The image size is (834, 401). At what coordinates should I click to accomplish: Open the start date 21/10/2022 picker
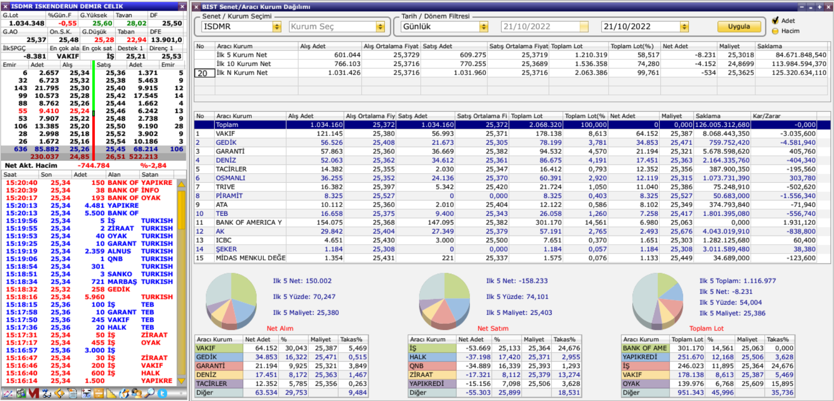584,26
